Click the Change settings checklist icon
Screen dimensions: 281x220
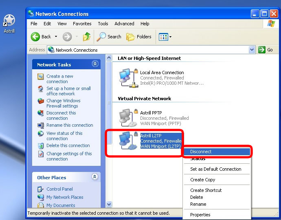click(41, 154)
